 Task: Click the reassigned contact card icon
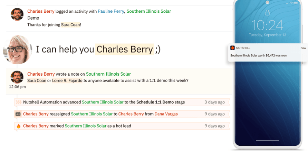tap(18, 114)
